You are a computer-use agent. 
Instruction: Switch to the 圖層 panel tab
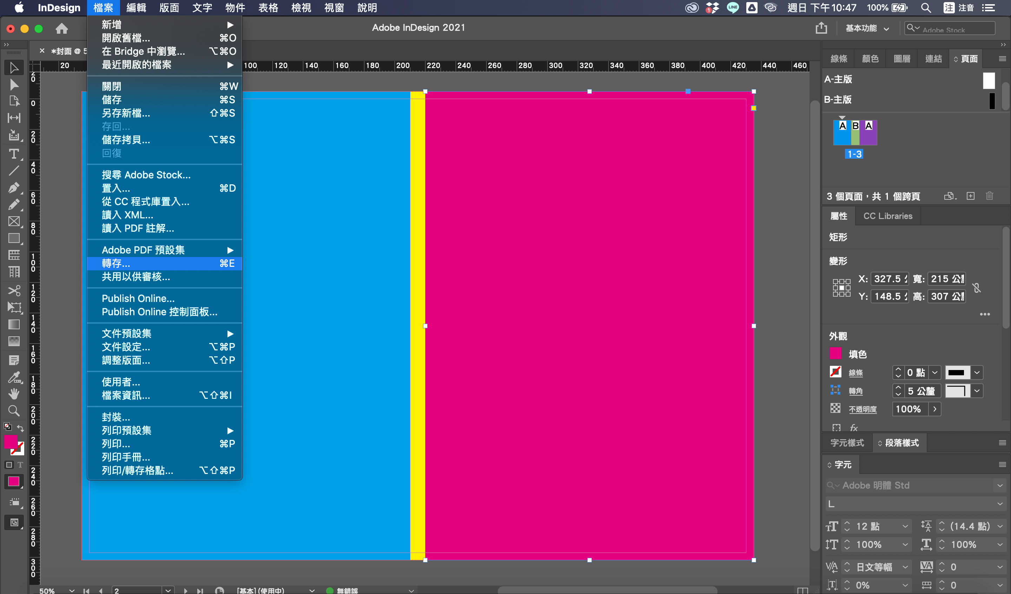tap(901, 59)
